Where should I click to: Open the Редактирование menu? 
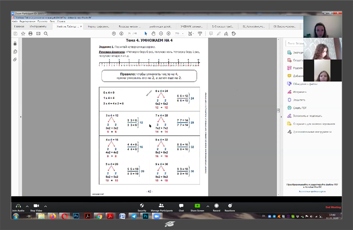27,22
